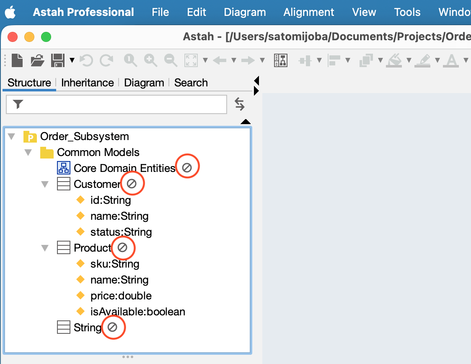Reset zoom to 100 percent
This screenshot has width=471, height=364.
tap(130, 60)
